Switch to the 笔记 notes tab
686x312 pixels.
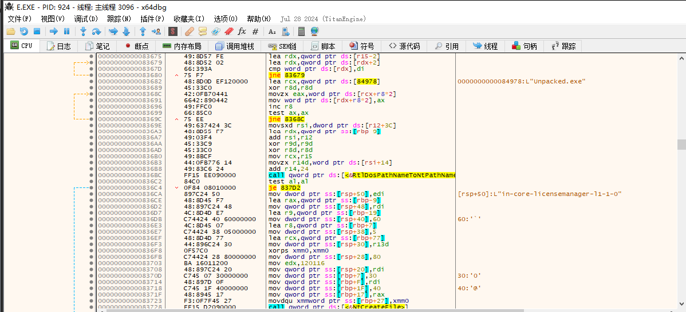97,46
